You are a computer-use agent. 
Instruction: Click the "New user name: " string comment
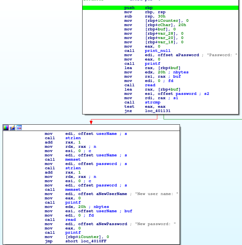tap(156, 194)
